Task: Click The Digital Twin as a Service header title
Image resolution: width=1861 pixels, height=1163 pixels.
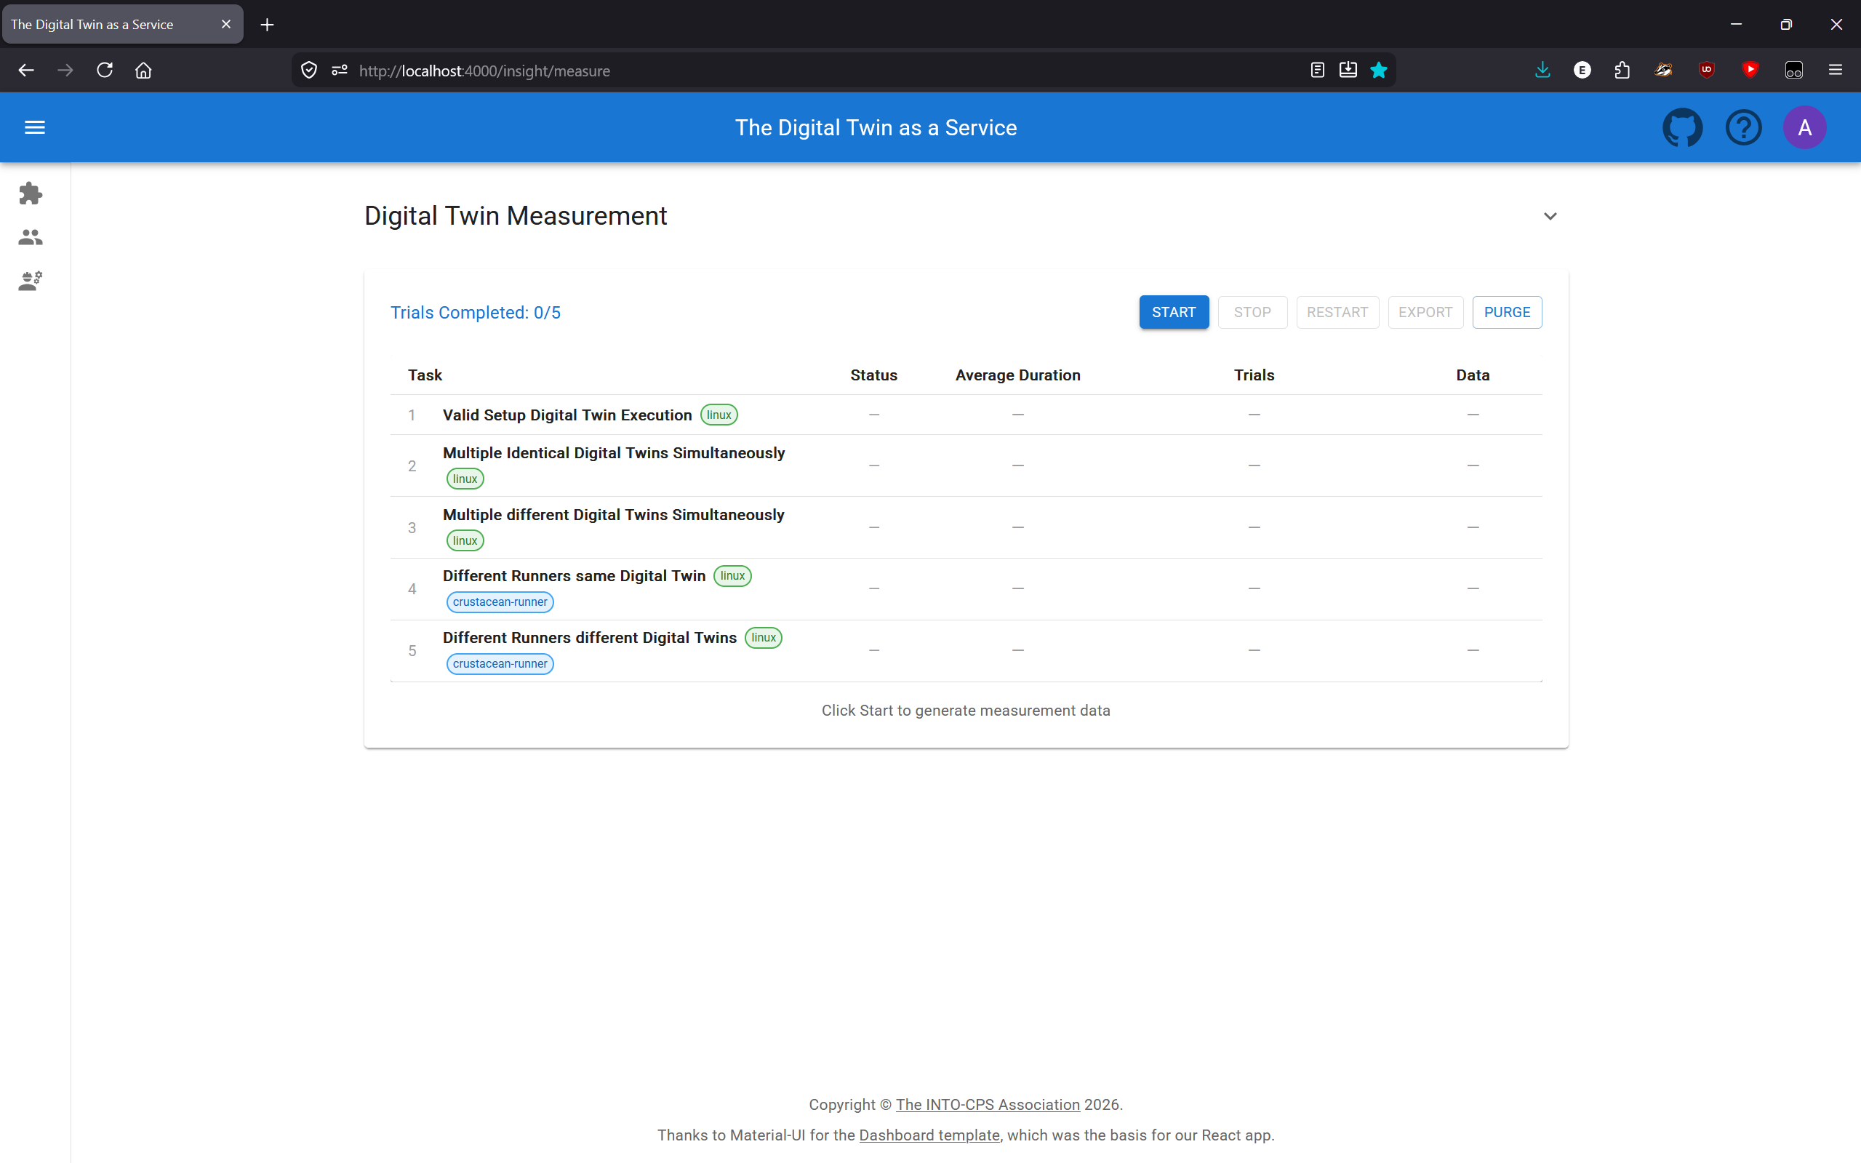Action: pos(876,128)
